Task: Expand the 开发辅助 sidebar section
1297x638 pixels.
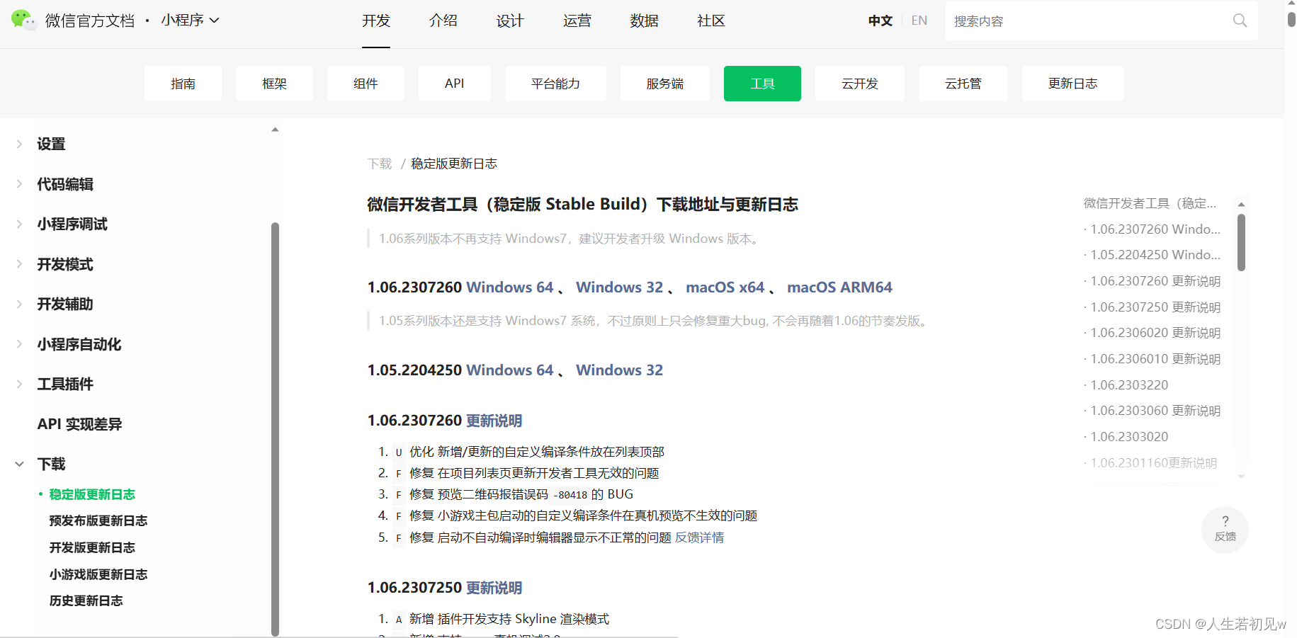Action: coord(19,304)
